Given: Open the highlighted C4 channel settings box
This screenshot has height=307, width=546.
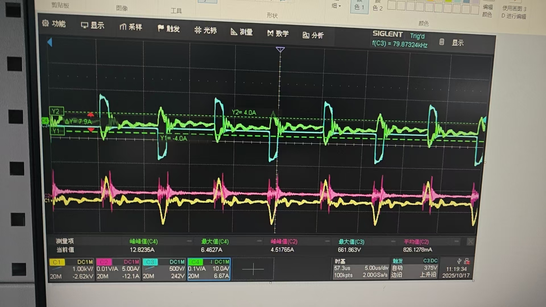Looking at the screenshot, I should 209,269.
